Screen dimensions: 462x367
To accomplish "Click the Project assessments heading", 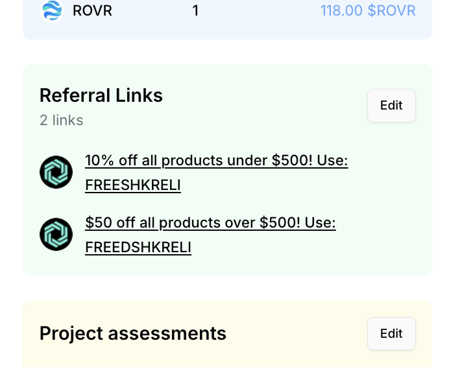I will (x=133, y=333).
